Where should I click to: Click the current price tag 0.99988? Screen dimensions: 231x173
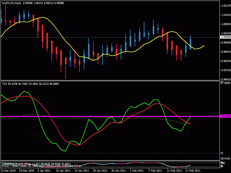pyautogui.click(x=225, y=37)
